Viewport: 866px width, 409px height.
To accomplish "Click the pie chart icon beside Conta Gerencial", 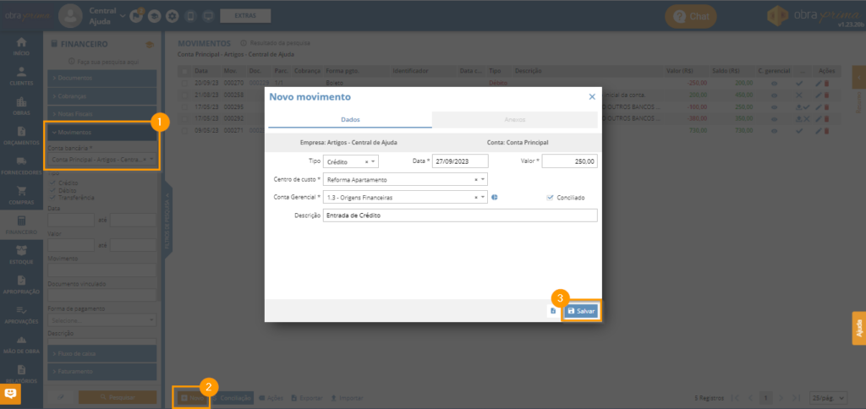I will click(x=494, y=197).
